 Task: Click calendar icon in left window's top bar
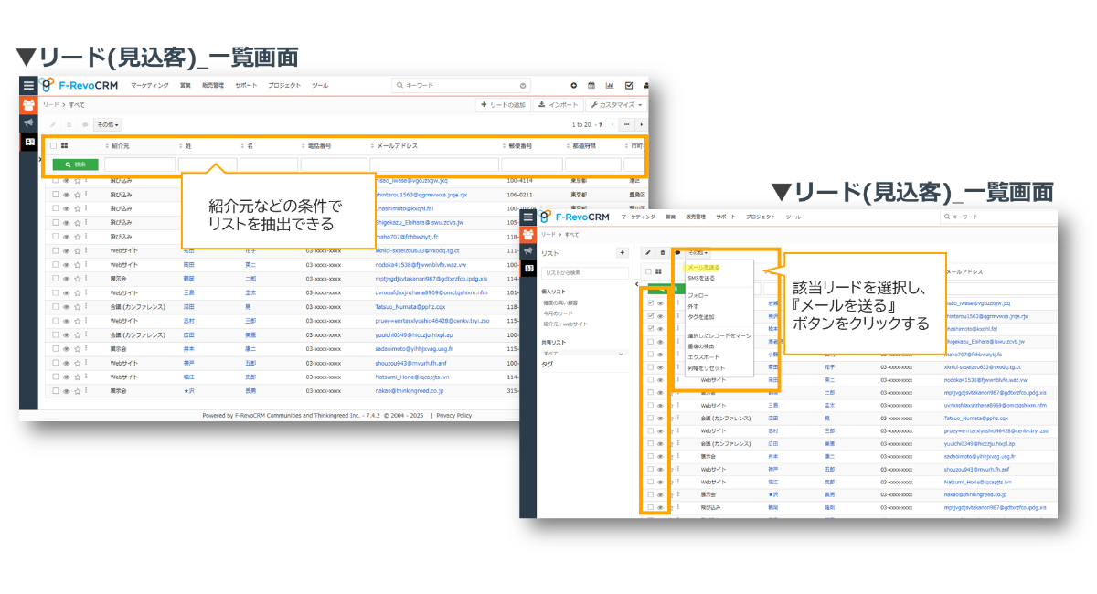point(591,85)
